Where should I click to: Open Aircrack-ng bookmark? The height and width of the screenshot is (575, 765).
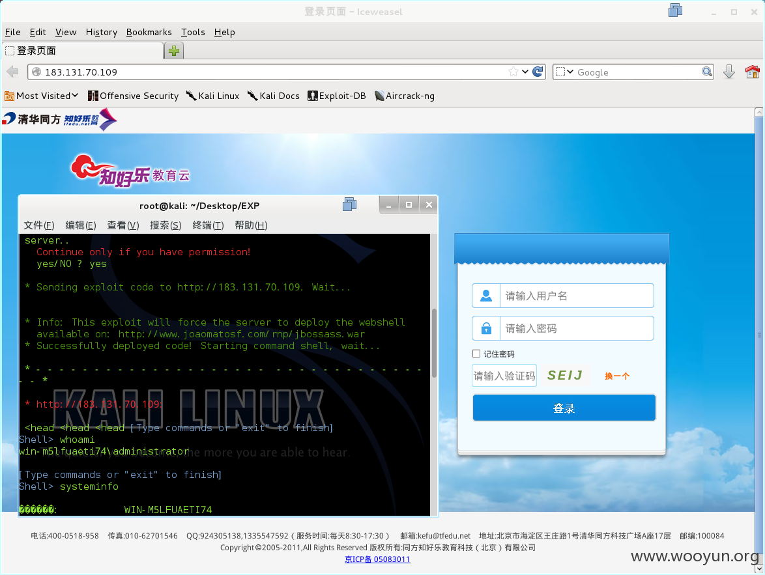pos(405,96)
